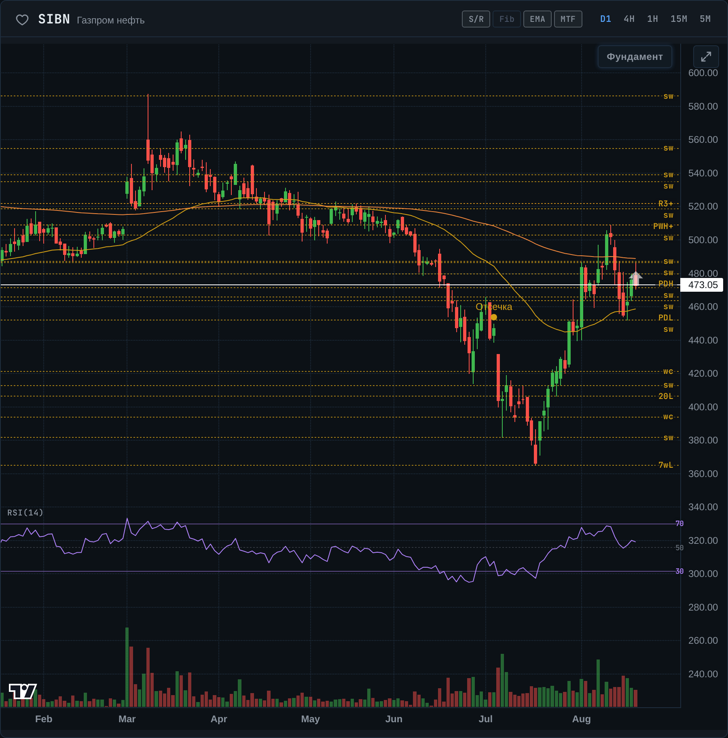Click the 600.00 price axis label

tap(703, 73)
